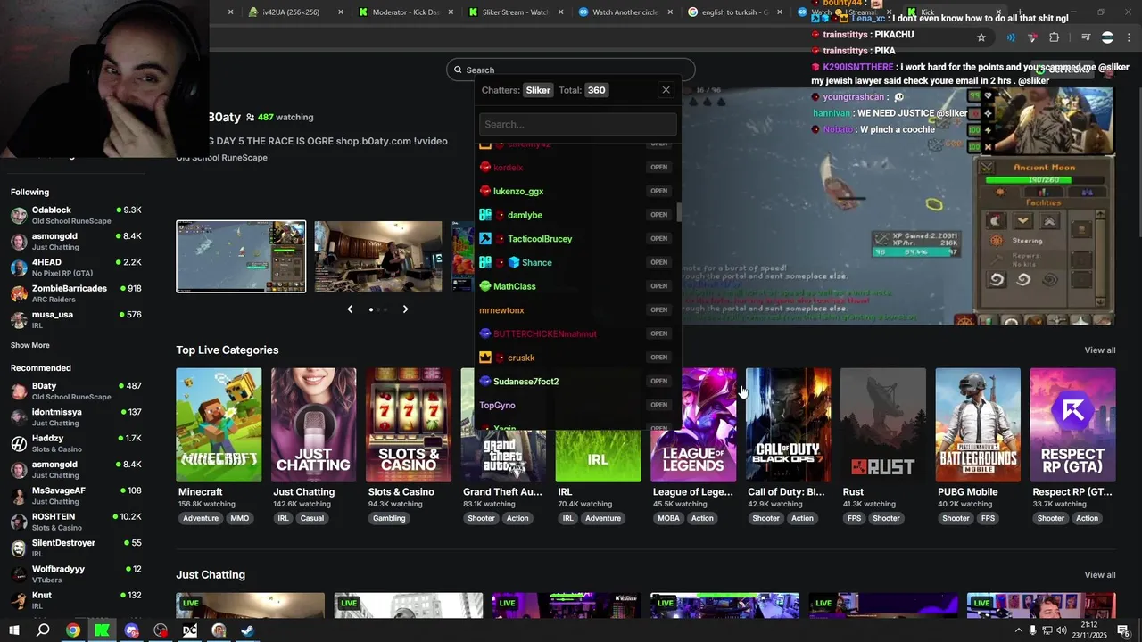The image size is (1142, 642).
Task: Open the Chrome three-dot menu
Action: pos(1129,37)
